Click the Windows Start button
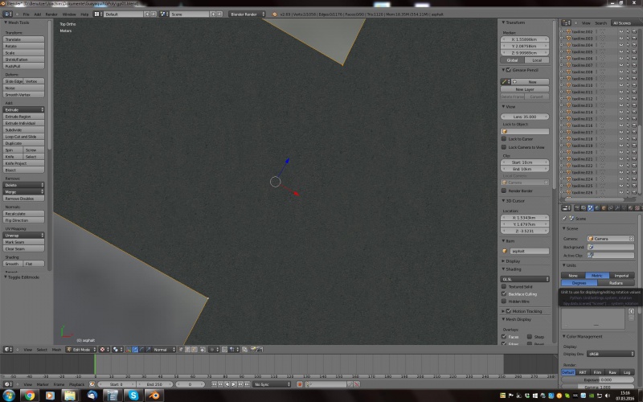643x402 pixels. [x=9, y=396]
